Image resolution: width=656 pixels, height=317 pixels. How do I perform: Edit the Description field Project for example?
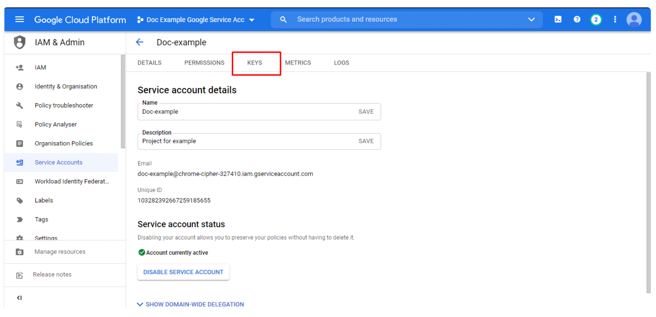pos(246,141)
